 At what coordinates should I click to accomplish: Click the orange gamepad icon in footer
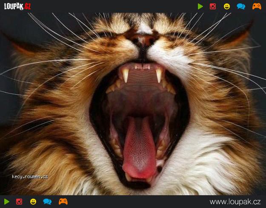click(63, 201)
